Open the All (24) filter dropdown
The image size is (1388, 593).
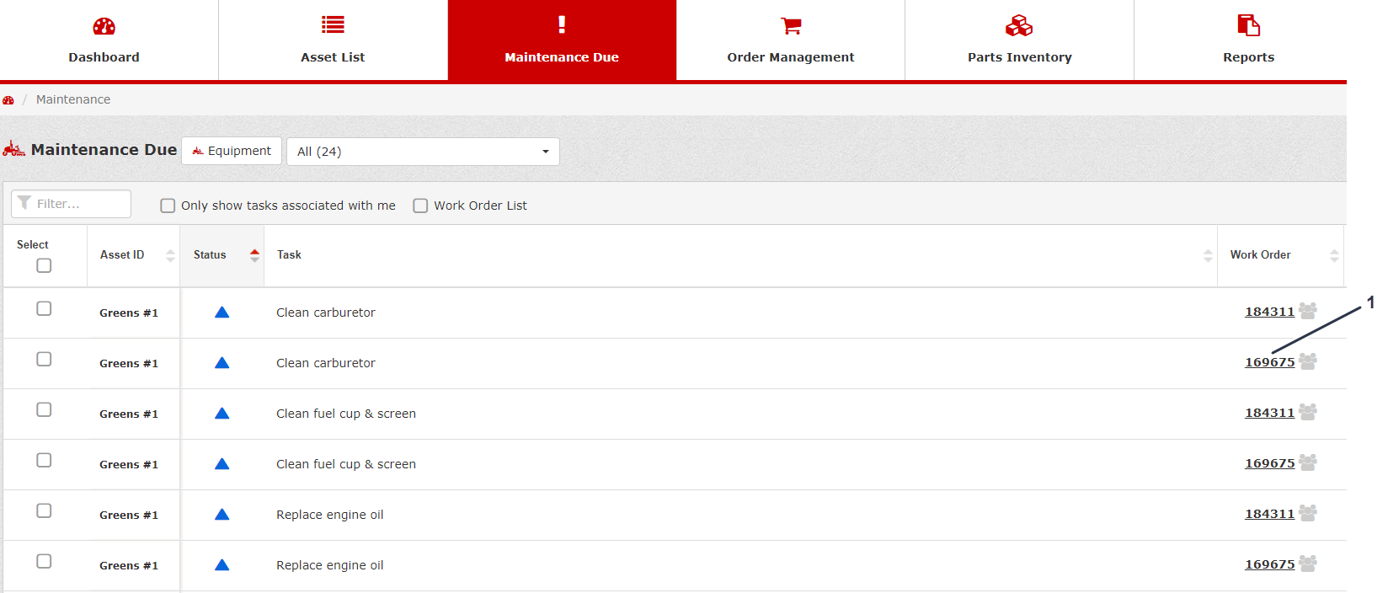pyautogui.click(x=423, y=152)
